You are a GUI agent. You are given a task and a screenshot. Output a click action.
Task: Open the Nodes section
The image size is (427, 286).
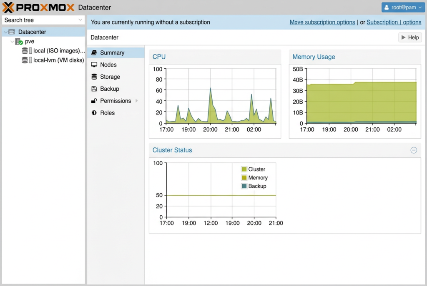[x=116, y=65]
